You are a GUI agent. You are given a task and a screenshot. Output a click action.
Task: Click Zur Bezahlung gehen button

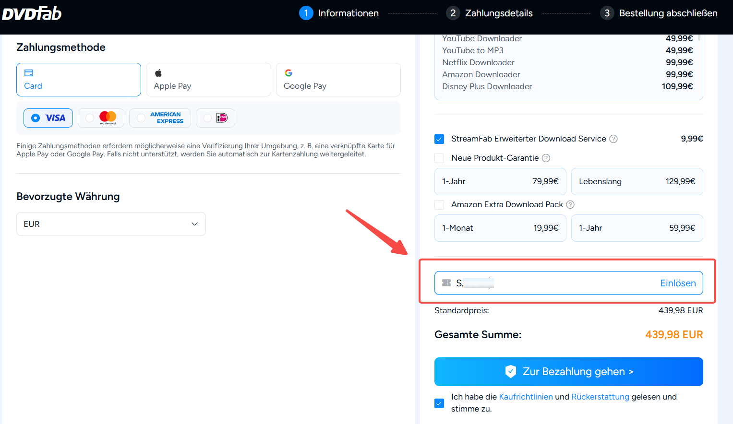[x=569, y=372]
